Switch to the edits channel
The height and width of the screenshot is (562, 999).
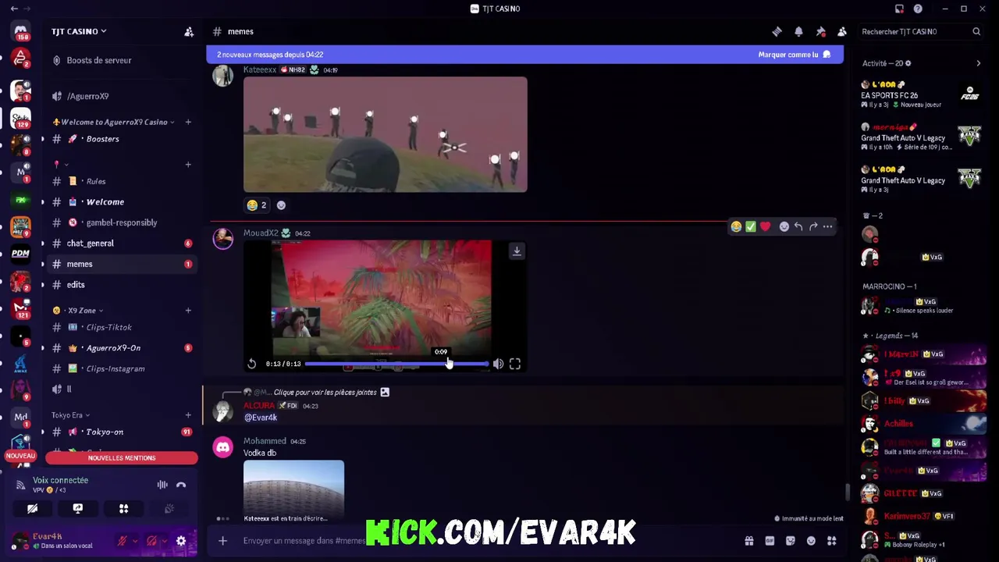pos(121,285)
